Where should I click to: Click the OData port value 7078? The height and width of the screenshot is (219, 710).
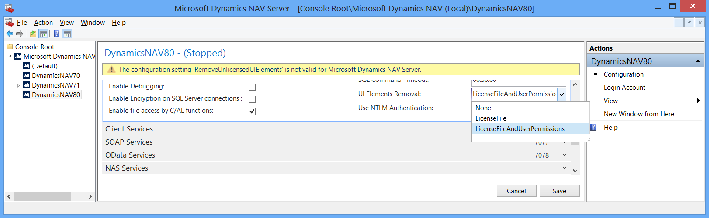(542, 155)
